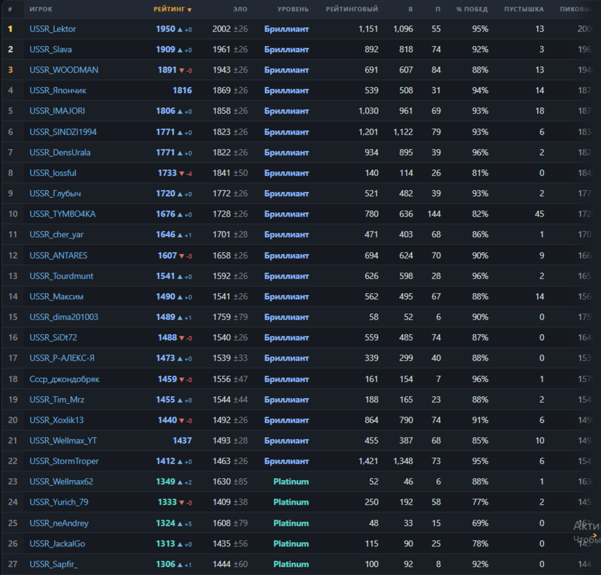Click the sort arrow beside РЕЙТИНГ header
Screen dimensions: 601x575
(x=189, y=9)
